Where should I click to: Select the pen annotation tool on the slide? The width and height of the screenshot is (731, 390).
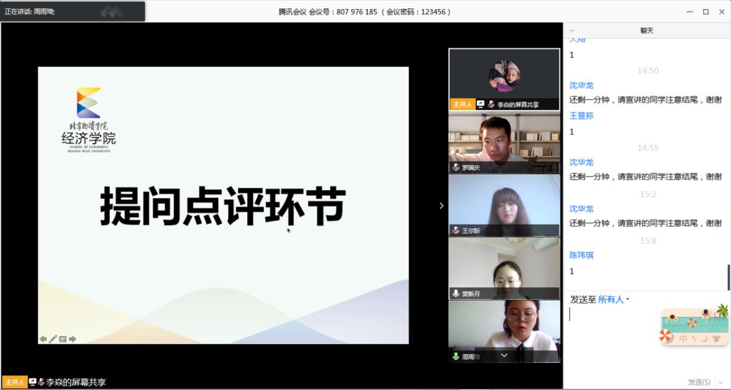point(53,339)
